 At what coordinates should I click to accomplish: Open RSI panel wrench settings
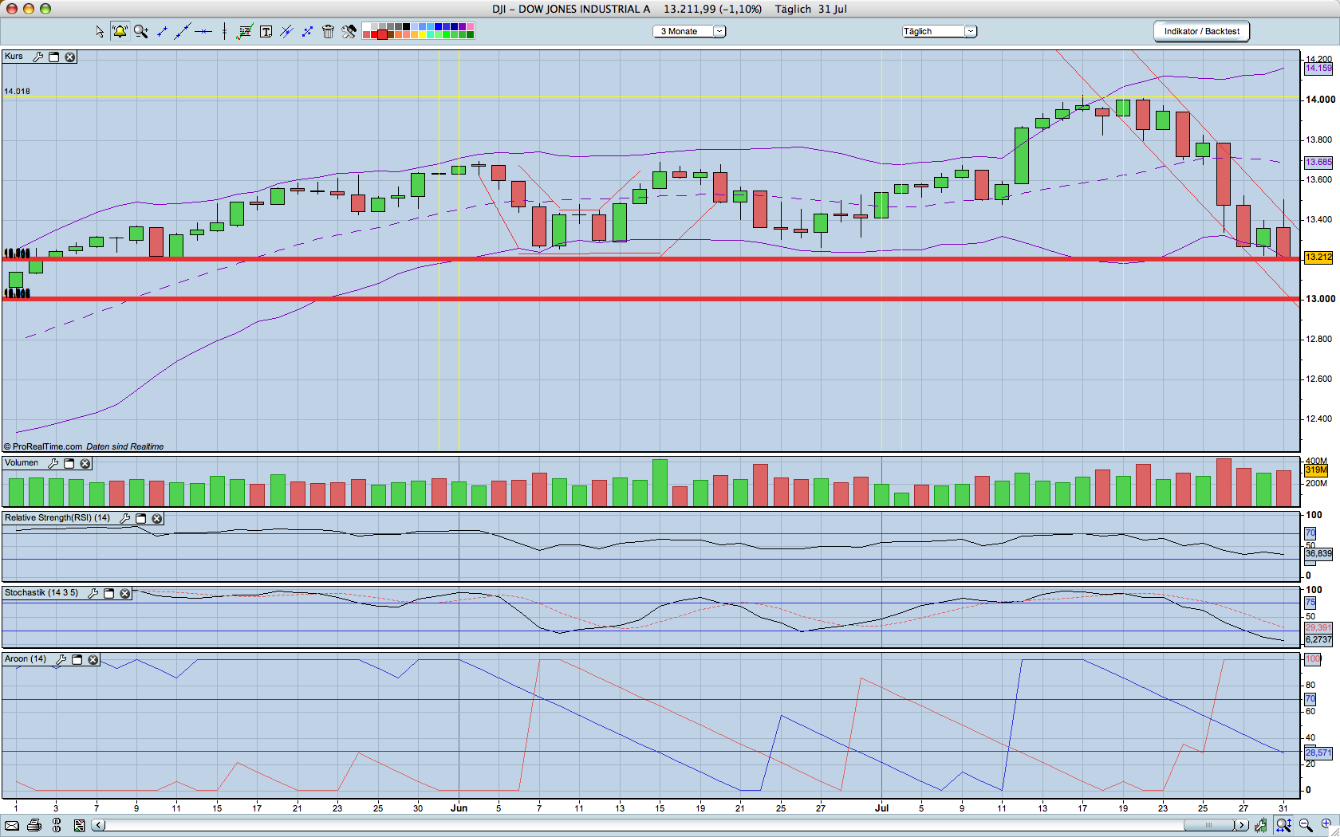point(125,519)
